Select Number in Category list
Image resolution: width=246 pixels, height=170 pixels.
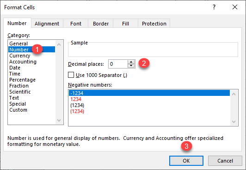(32, 50)
